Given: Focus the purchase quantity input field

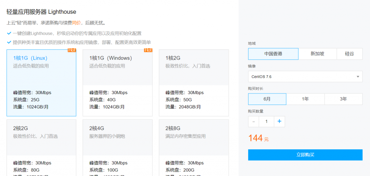Looking at the screenshot, I should point(266,122).
